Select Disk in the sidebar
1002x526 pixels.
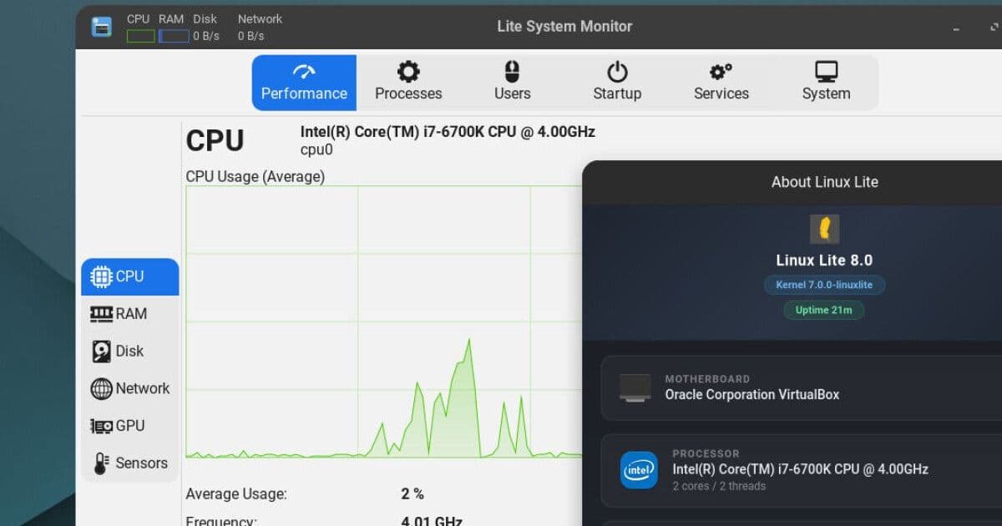click(x=130, y=352)
